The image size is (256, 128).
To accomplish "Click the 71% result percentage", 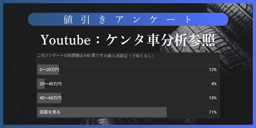I will 213,112.
